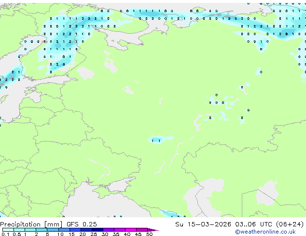Image resolution: width=306 pixels, height=236 pixels.
Task: Click the legend scale label "25"
Action: (94, 234)
